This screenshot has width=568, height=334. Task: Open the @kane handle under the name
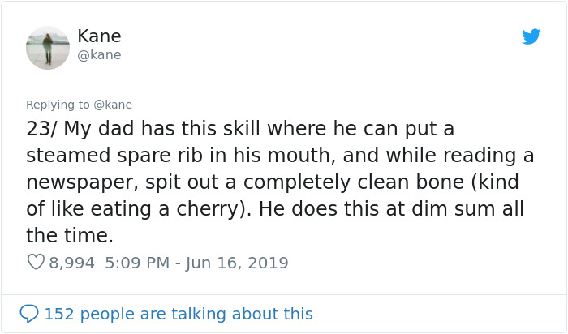tap(99, 55)
